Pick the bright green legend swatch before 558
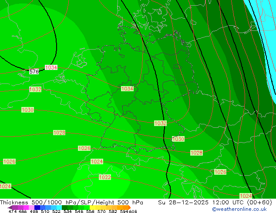Viewport: 276px width, 213px height. coord(87,207)
